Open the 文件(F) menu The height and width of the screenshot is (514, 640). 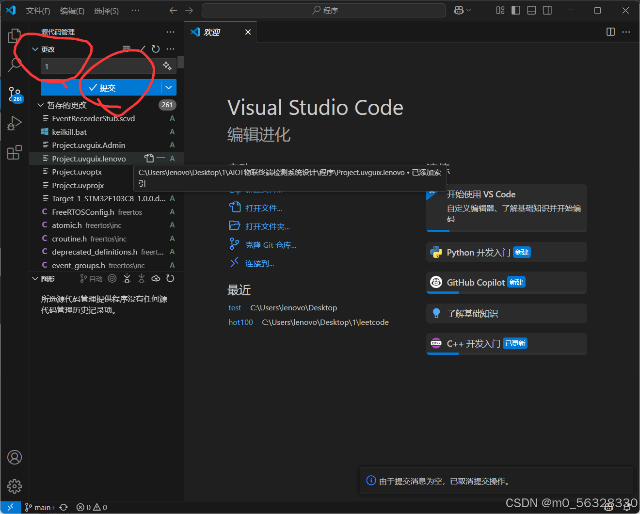coord(38,10)
